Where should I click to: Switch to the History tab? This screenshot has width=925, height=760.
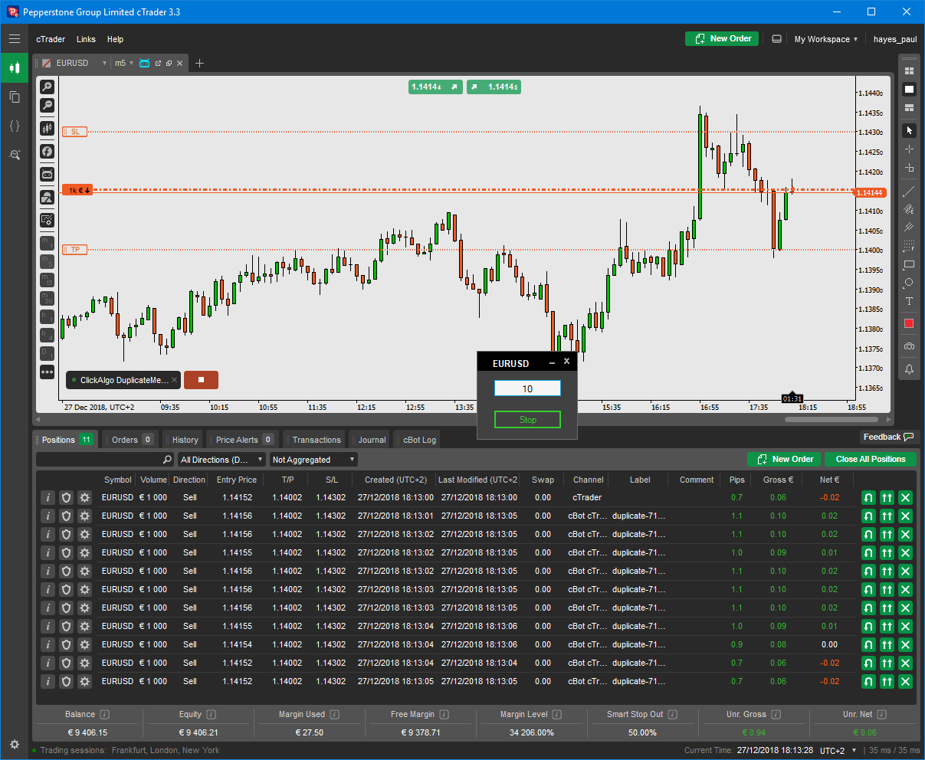coord(185,440)
